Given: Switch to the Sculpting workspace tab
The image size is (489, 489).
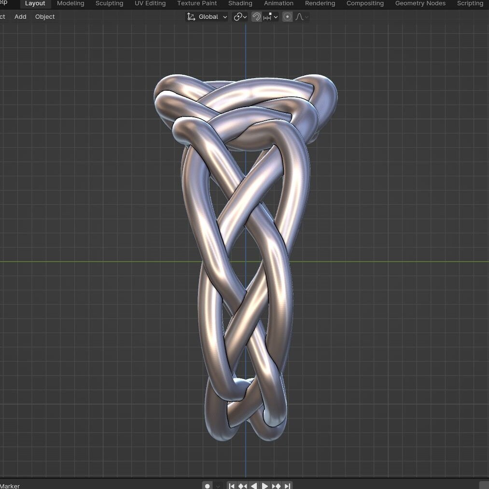Looking at the screenshot, I should click(109, 3).
